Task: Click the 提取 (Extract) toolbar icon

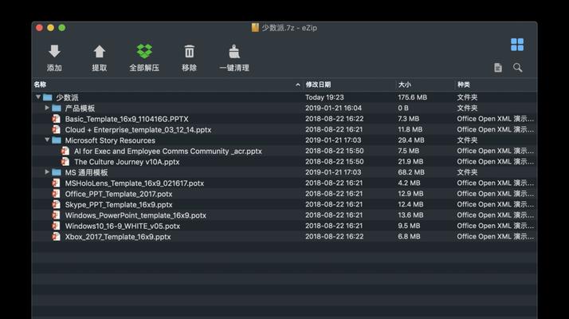Action: pyautogui.click(x=99, y=51)
